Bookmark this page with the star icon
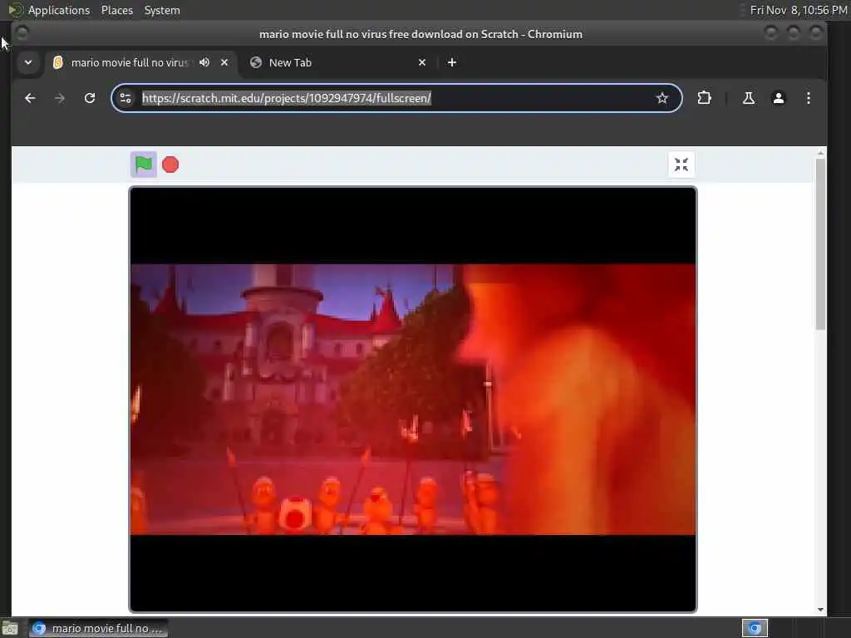 pyautogui.click(x=662, y=98)
